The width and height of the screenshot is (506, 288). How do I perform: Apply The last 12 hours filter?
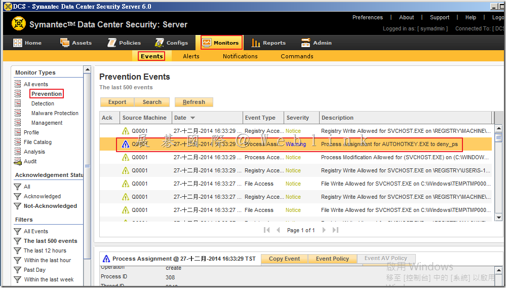point(45,250)
